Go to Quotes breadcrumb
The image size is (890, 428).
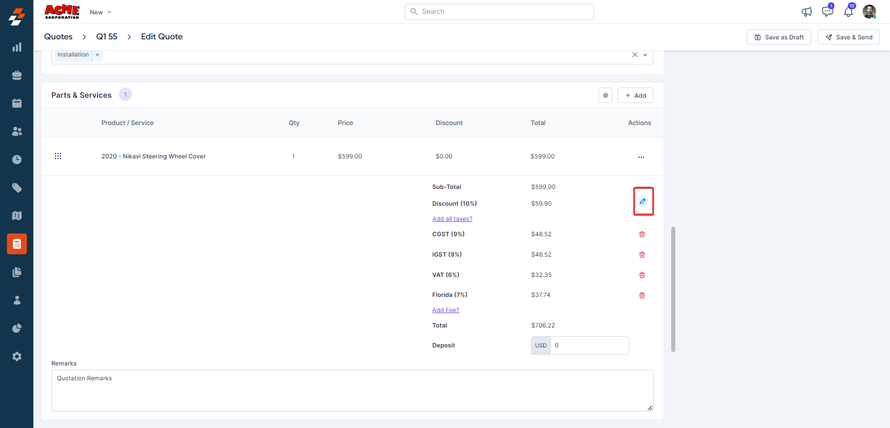point(58,37)
